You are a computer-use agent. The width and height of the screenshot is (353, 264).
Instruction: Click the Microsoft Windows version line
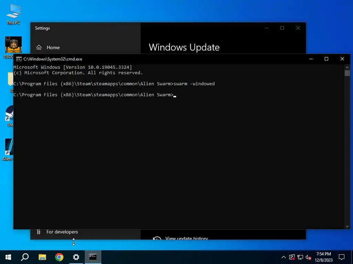(x=73, y=67)
